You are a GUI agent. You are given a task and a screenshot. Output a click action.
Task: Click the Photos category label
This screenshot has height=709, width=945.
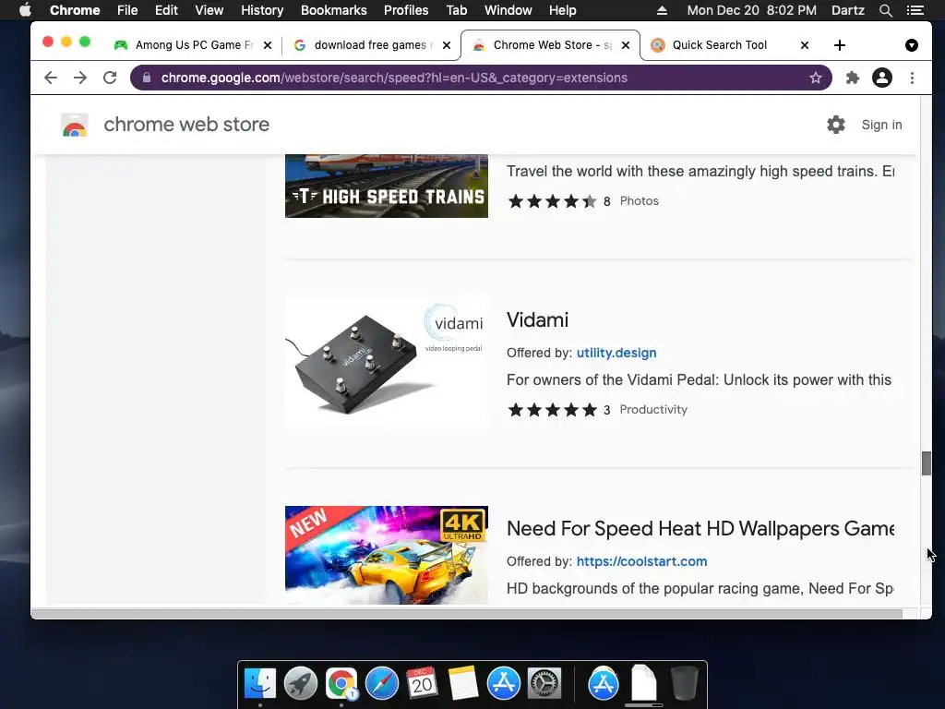click(x=639, y=200)
